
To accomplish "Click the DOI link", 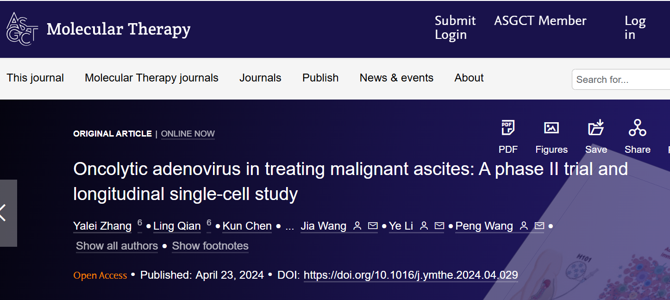I will click(411, 275).
